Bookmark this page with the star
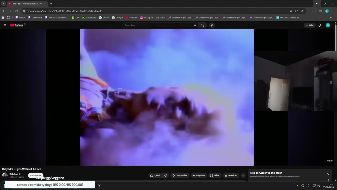Viewport: 337px width, 190px height. 302,11
